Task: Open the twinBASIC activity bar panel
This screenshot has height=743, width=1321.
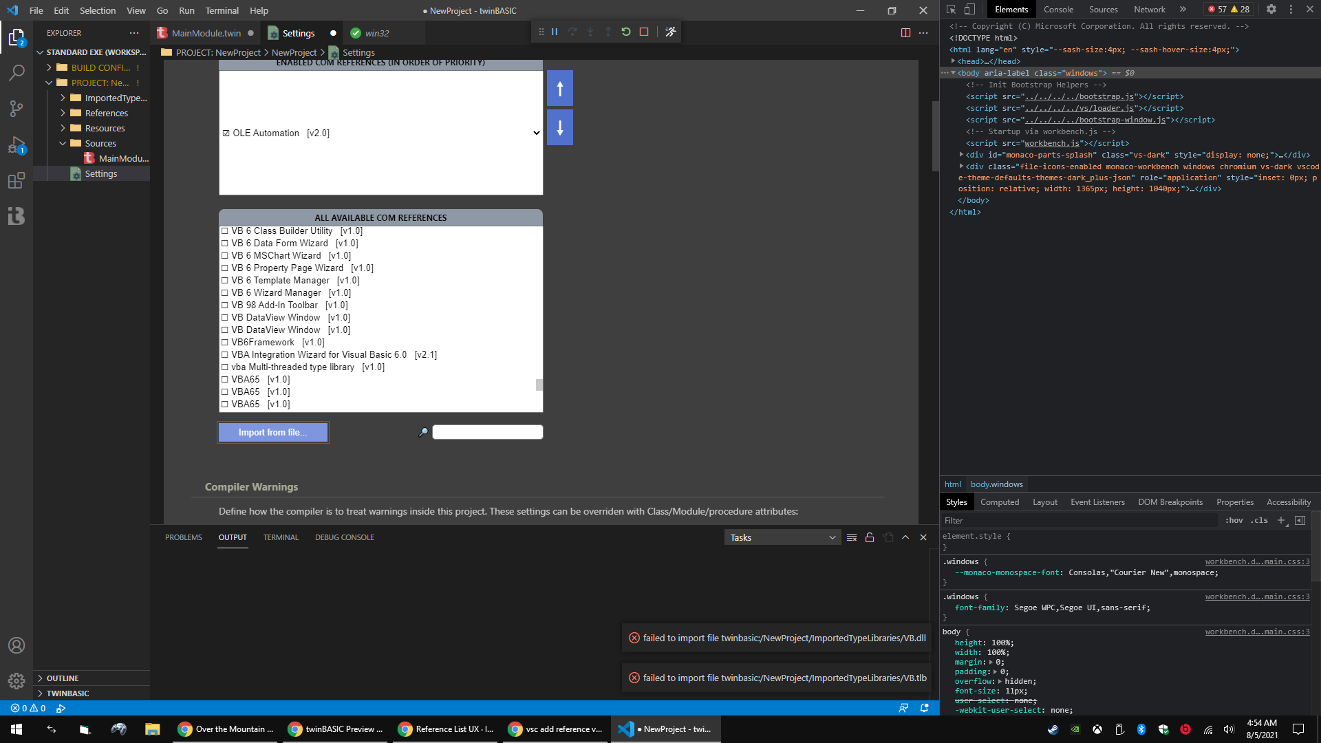Action: pos(17,216)
